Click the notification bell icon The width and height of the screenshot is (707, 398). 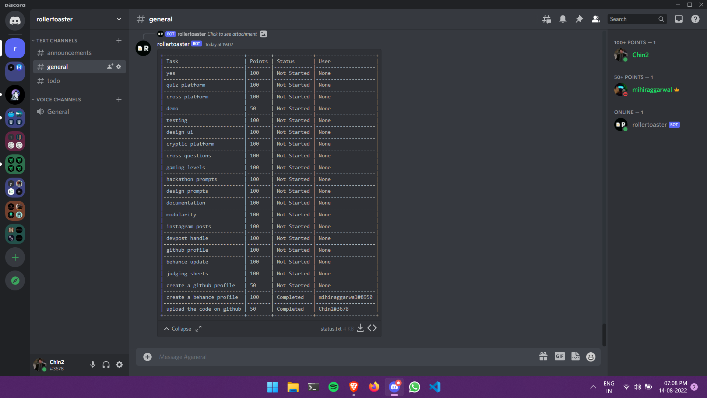(563, 19)
